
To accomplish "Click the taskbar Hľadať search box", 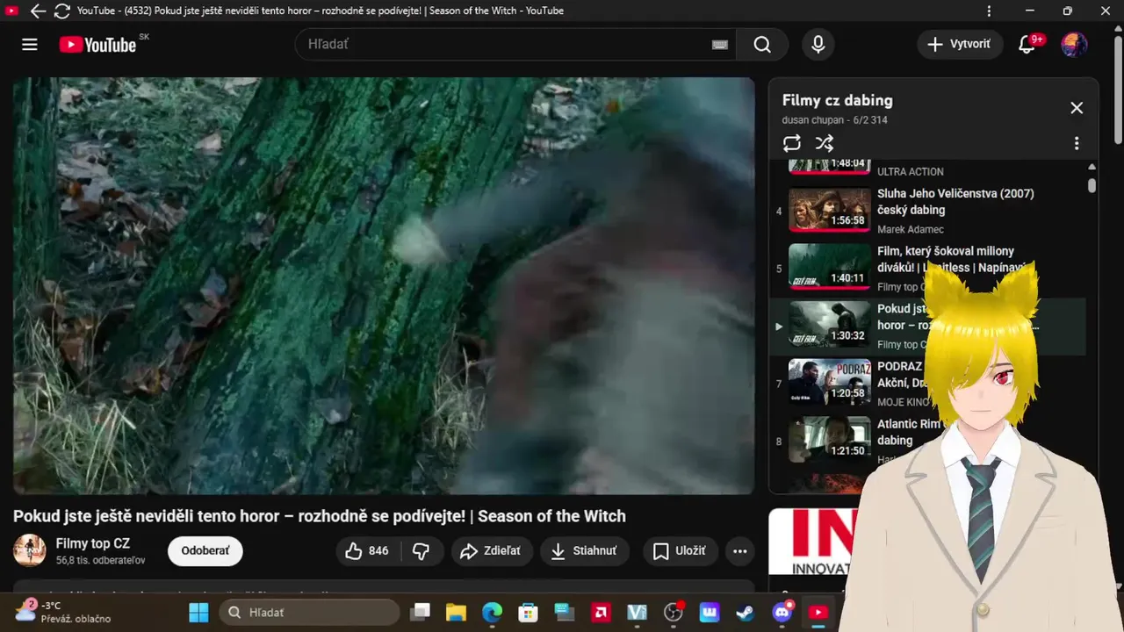I will [309, 612].
